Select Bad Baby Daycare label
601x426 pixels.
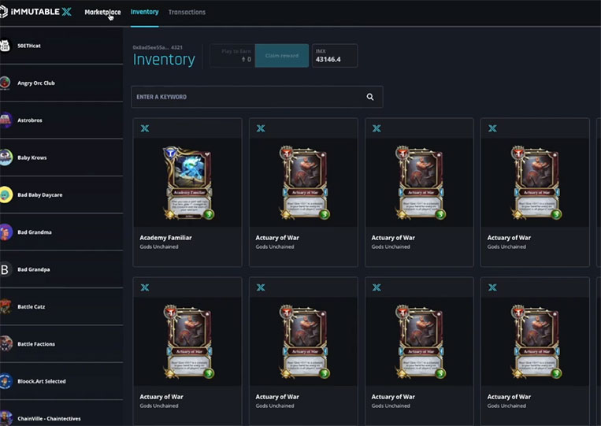40,194
